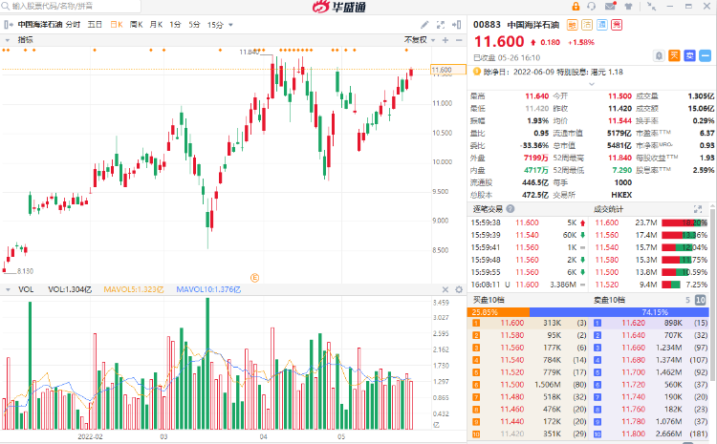The image size is (717, 444).
Task: Switch to the 1分 interval
Action: click(175, 25)
